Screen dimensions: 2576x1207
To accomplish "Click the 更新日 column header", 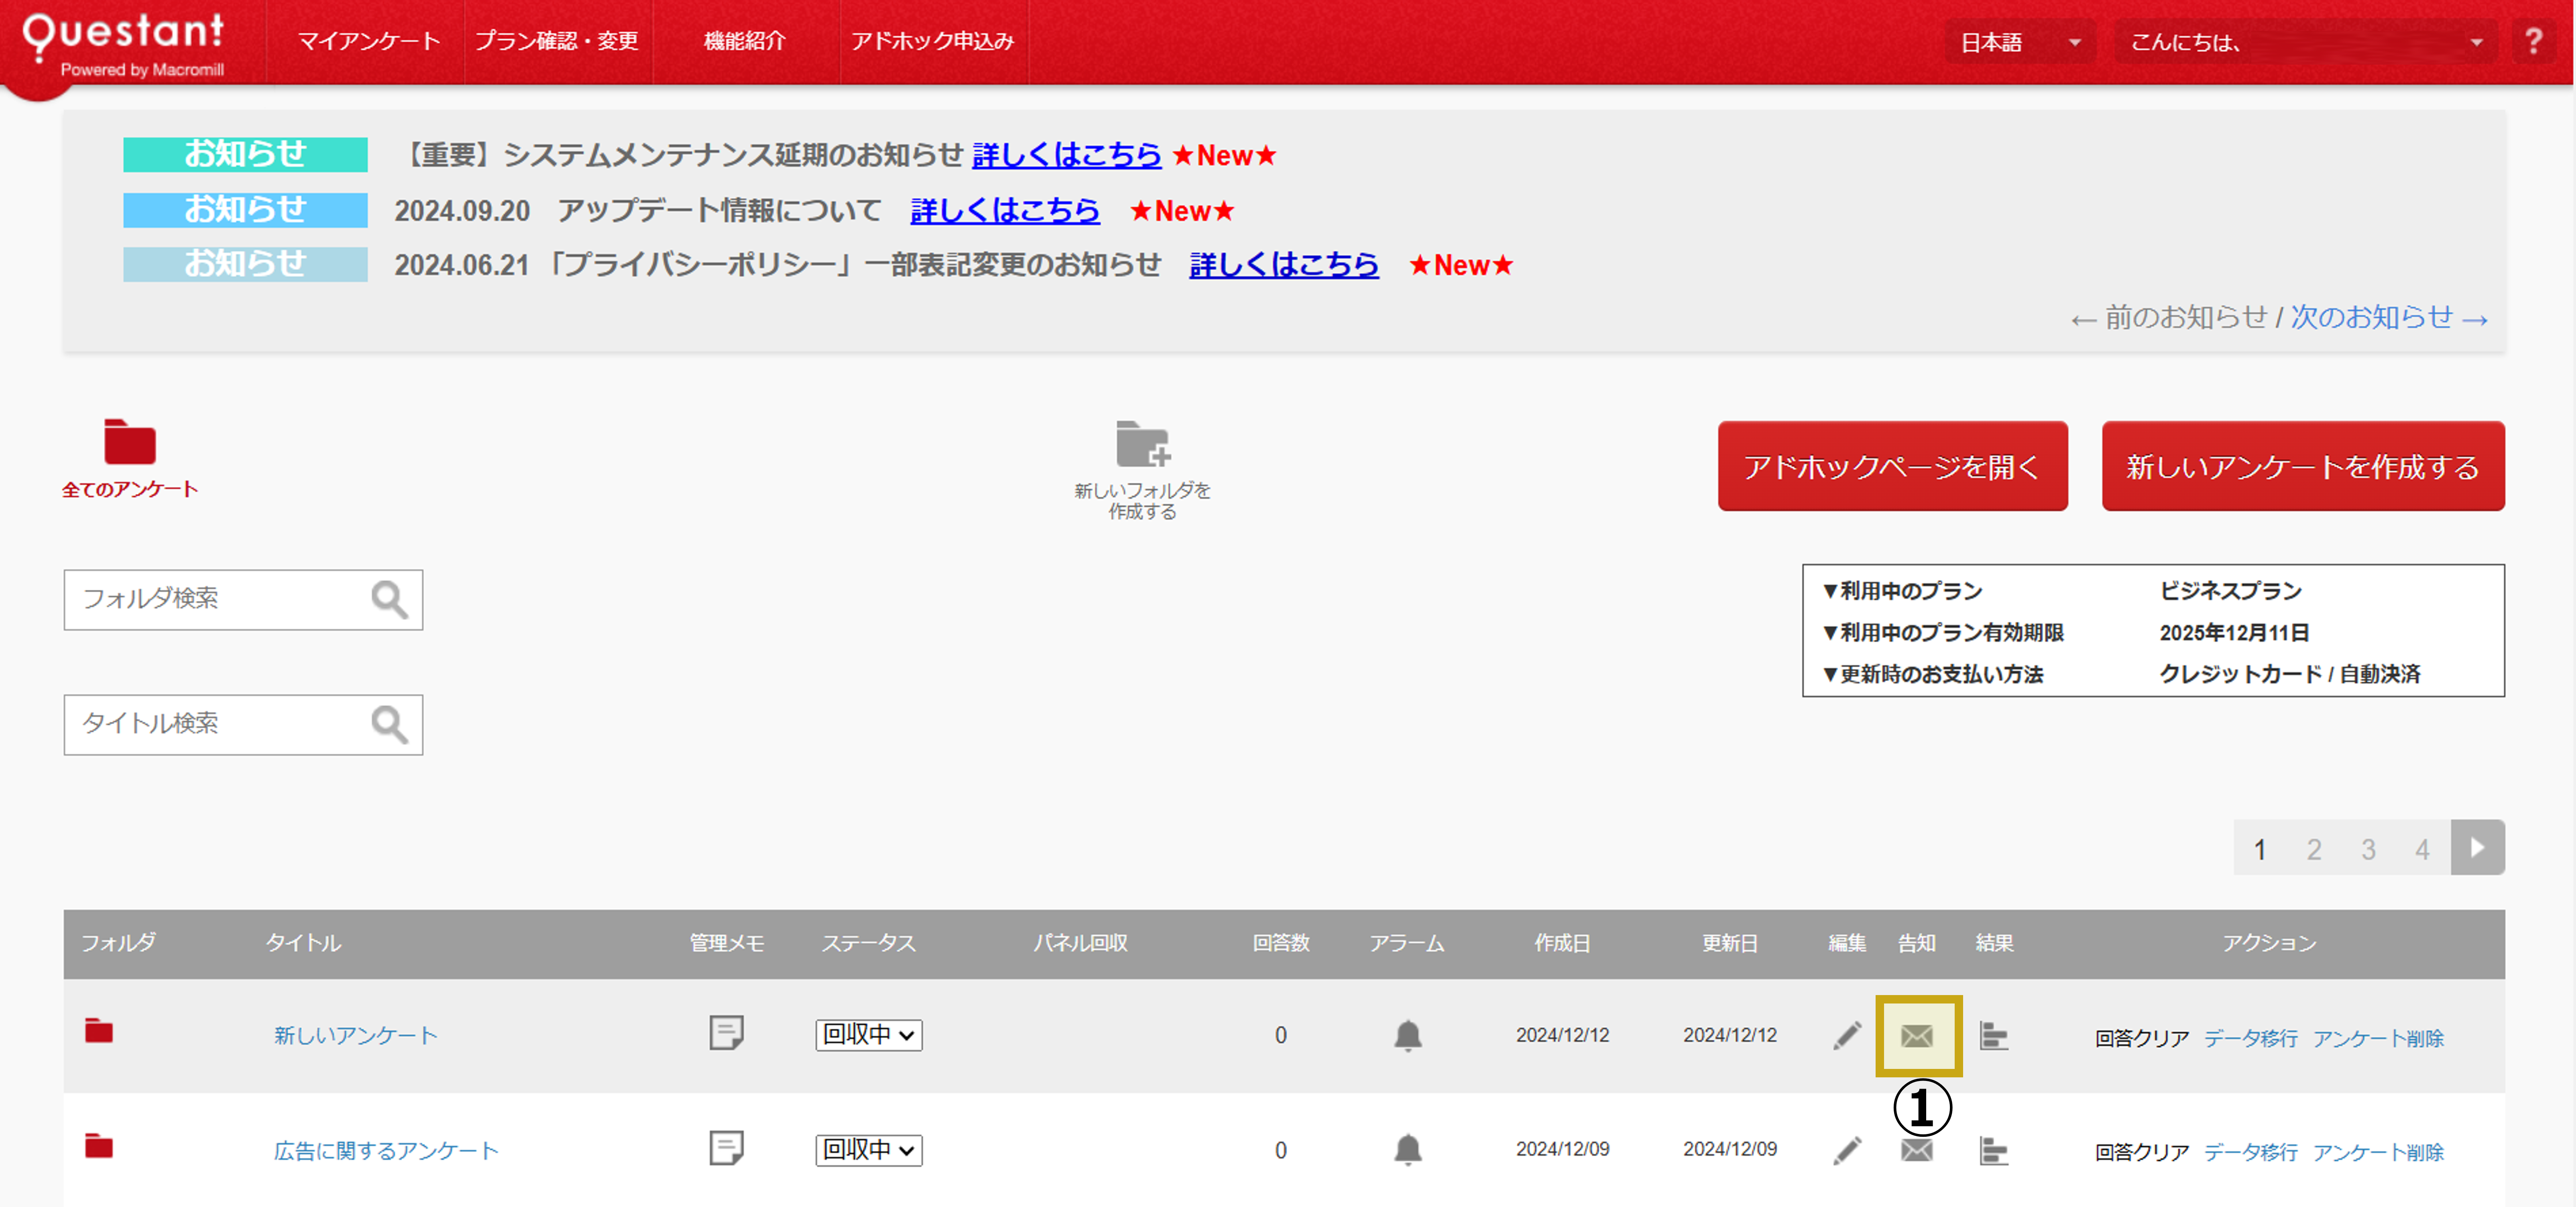I will (1730, 943).
